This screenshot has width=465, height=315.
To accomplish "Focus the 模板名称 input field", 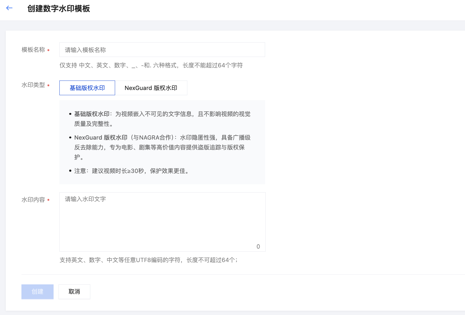I will (x=162, y=50).
